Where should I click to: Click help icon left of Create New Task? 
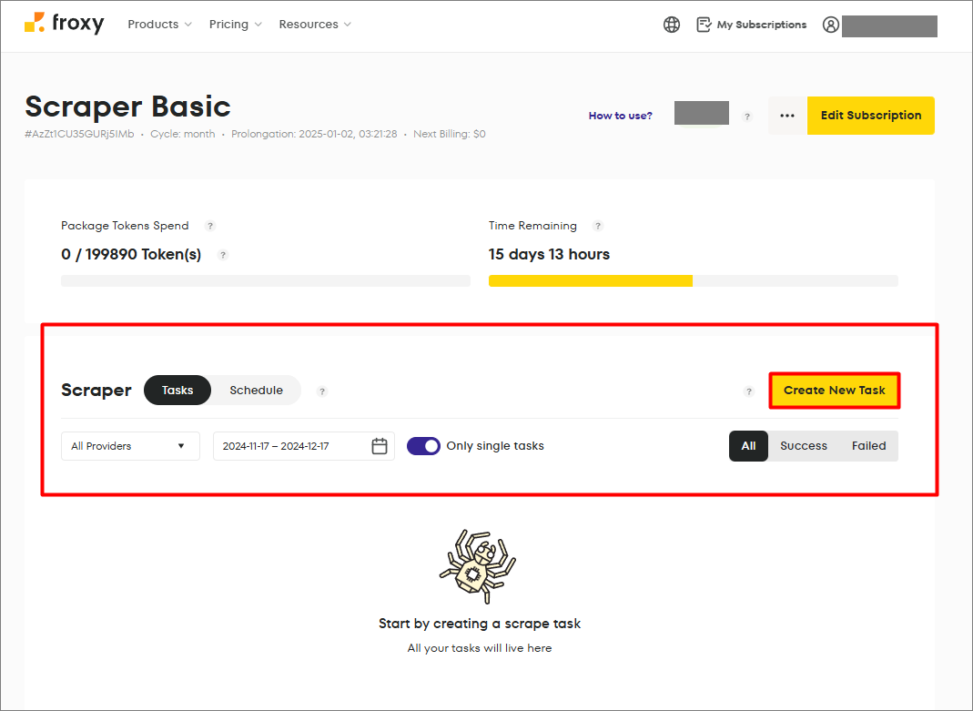click(x=749, y=391)
